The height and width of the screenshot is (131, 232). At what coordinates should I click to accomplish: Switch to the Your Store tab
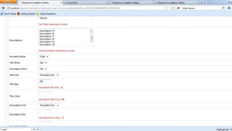pyautogui.click(x=86, y=3)
